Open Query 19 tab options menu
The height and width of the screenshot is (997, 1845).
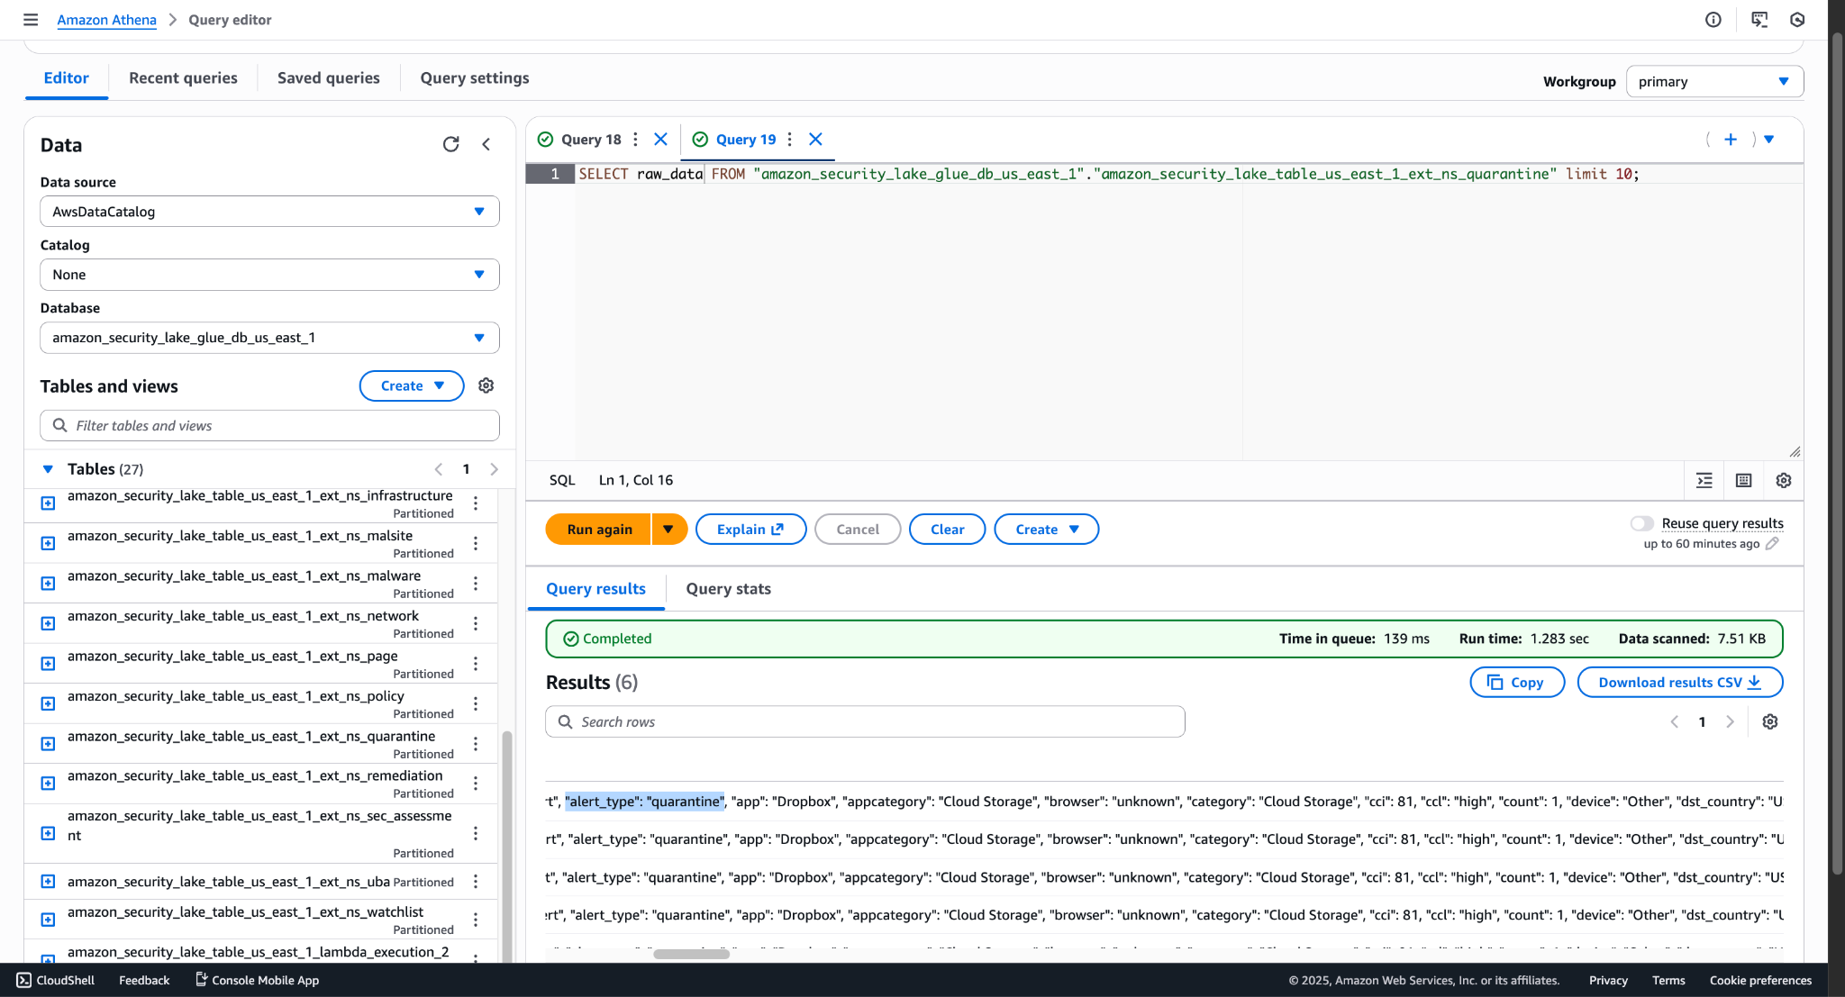(x=789, y=139)
